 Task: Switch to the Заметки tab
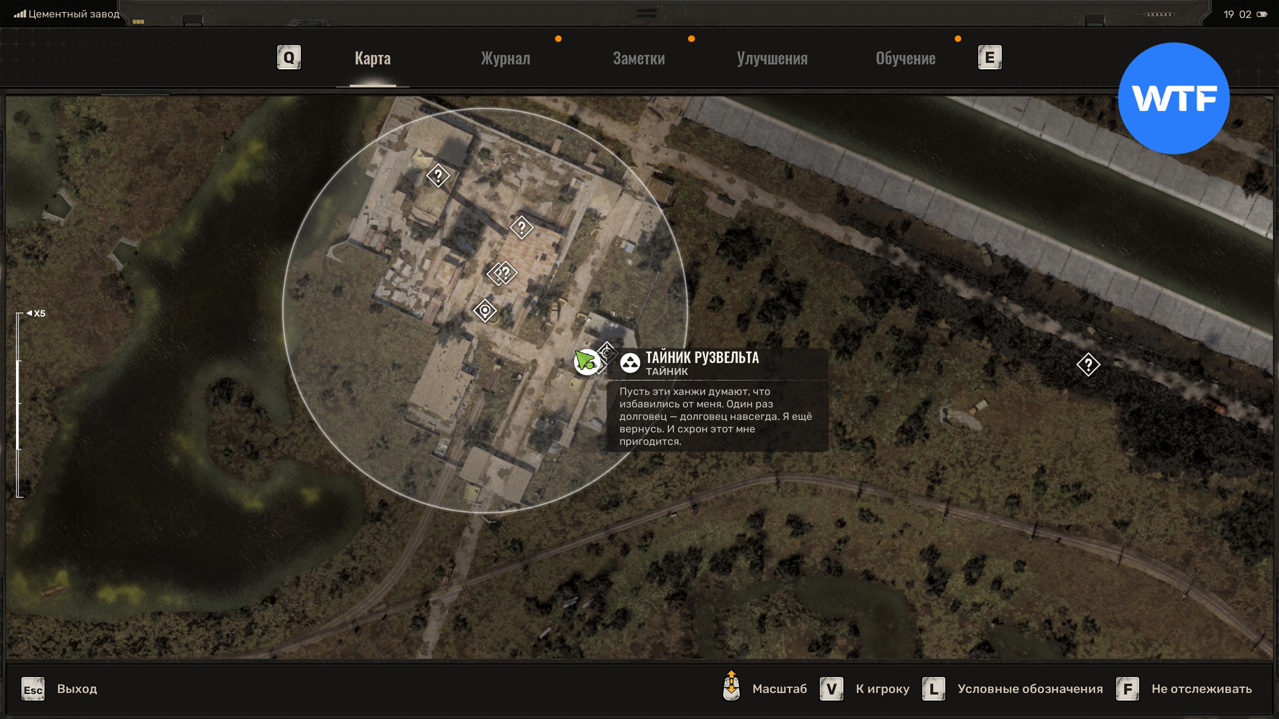tap(639, 58)
